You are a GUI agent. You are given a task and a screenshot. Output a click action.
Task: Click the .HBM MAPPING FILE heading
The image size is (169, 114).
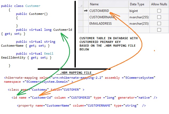click(76, 73)
